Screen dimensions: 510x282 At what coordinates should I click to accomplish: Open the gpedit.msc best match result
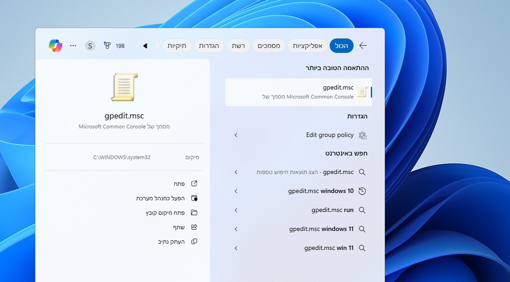pos(299,92)
